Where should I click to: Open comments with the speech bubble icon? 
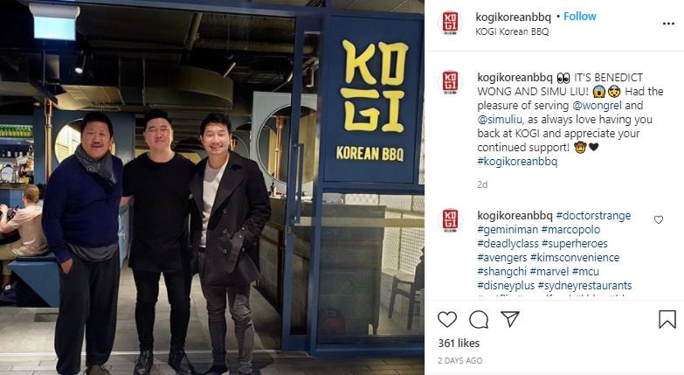479,320
